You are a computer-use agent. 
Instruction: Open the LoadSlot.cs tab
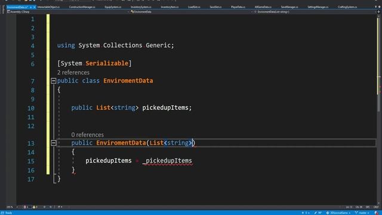pyautogui.click(x=194, y=7)
